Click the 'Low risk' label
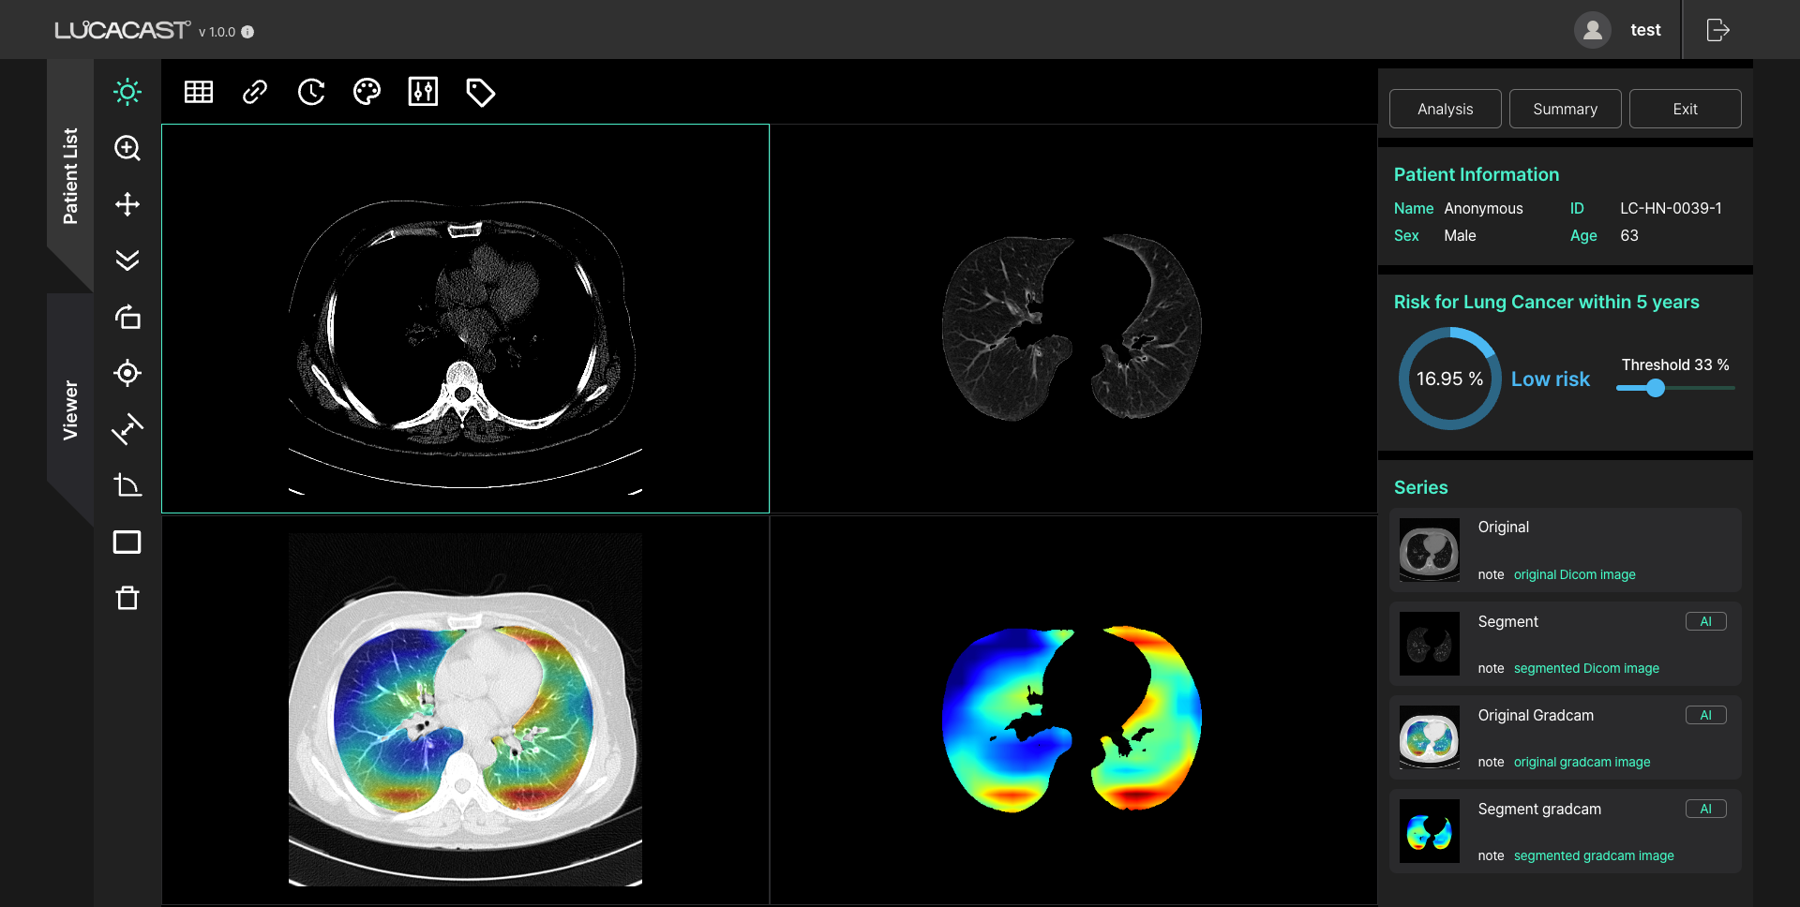 click(x=1550, y=379)
